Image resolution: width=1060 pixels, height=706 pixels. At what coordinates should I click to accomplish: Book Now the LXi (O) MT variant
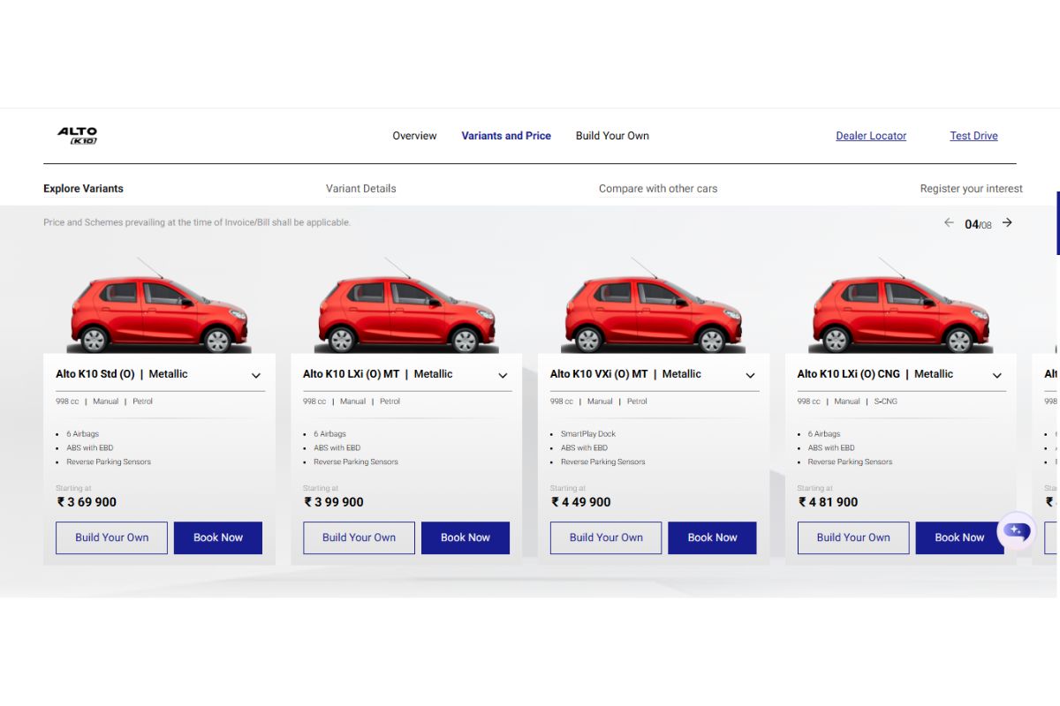coord(466,537)
